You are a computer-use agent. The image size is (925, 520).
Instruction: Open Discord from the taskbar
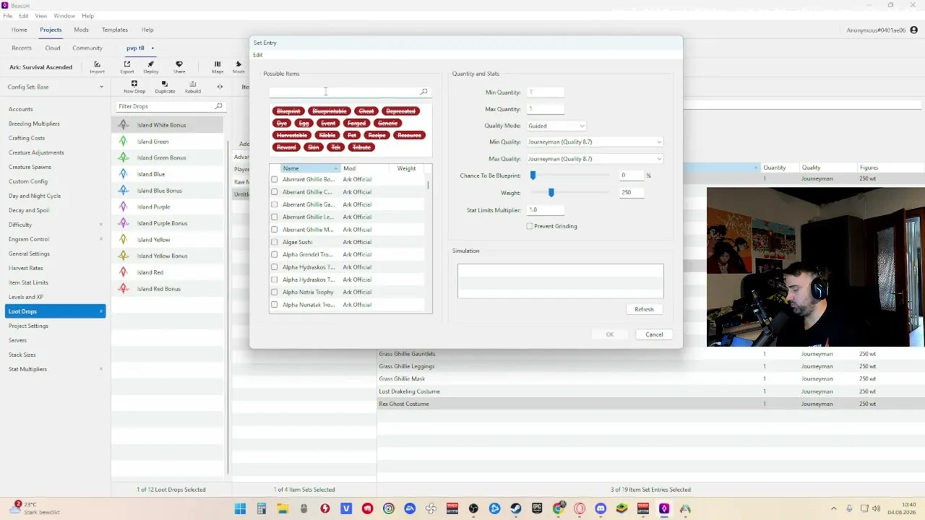point(600,508)
